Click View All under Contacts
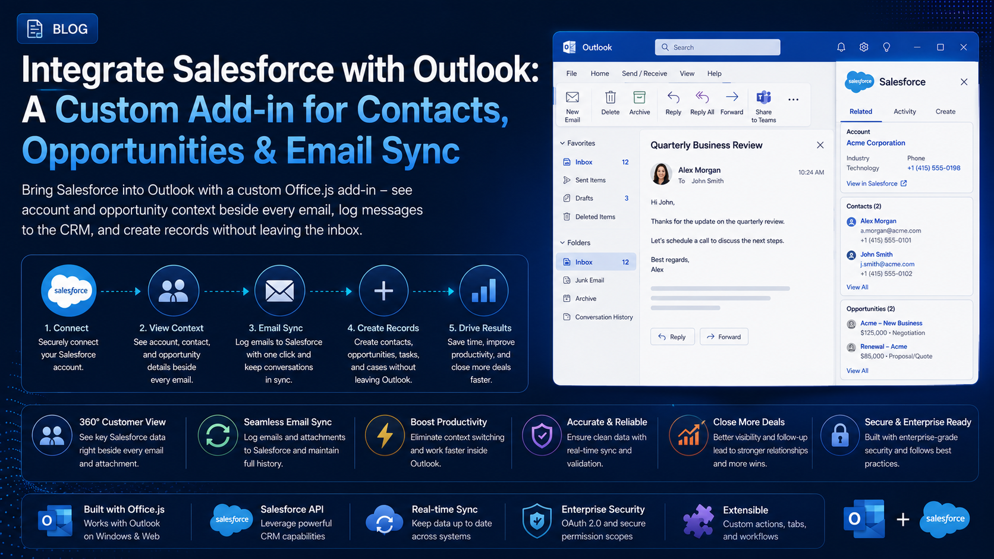994x559 pixels. pyautogui.click(x=857, y=288)
